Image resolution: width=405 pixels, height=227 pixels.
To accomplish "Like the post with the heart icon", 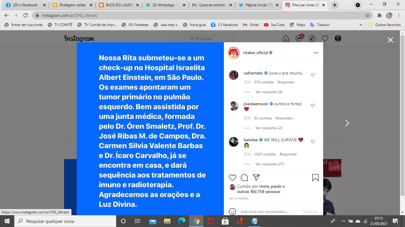I will click(x=232, y=178).
